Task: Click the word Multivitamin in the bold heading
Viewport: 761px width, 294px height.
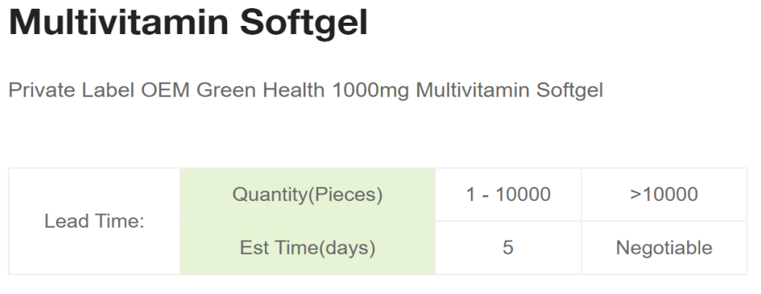Action: pos(119,22)
